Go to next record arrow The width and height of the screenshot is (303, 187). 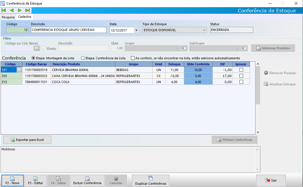[x=20, y=11]
